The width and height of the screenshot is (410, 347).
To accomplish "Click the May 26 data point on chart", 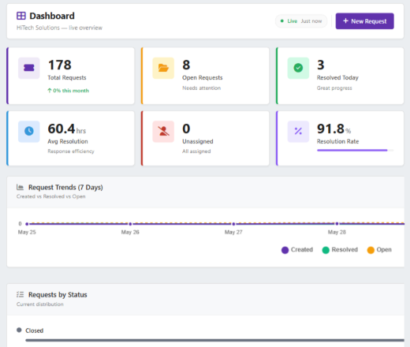I will [130, 224].
